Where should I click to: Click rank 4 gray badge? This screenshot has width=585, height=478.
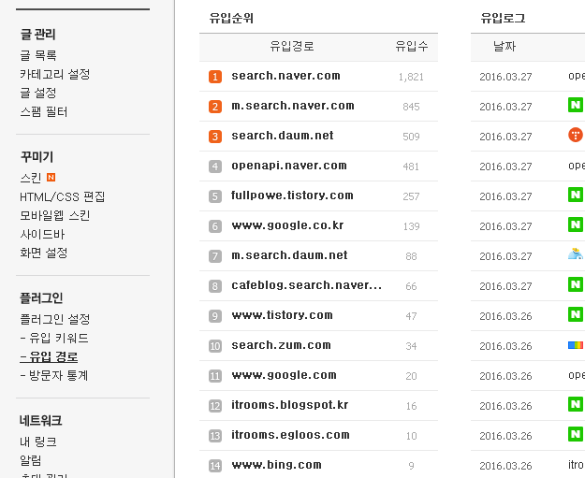click(x=215, y=167)
